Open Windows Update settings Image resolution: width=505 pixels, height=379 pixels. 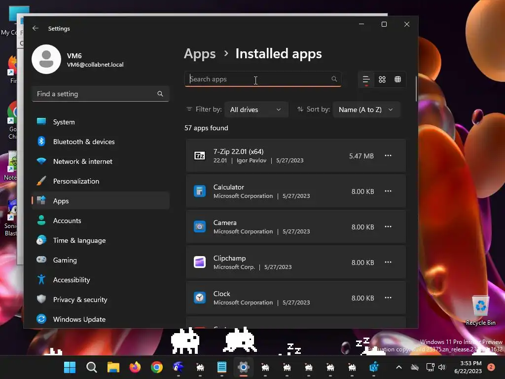pos(101,319)
